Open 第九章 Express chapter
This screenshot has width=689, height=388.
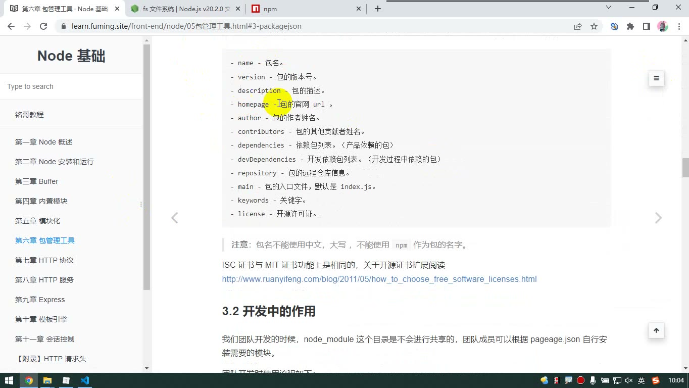tap(40, 300)
